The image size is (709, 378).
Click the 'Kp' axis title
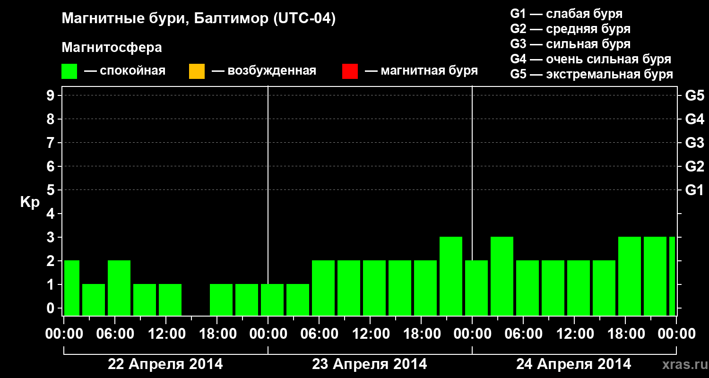(30, 202)
